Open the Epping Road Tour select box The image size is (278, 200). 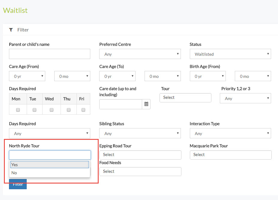click(x=140, y=155)
